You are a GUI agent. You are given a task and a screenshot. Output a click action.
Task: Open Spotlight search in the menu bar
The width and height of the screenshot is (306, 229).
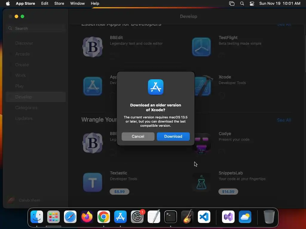pos(242,4)
